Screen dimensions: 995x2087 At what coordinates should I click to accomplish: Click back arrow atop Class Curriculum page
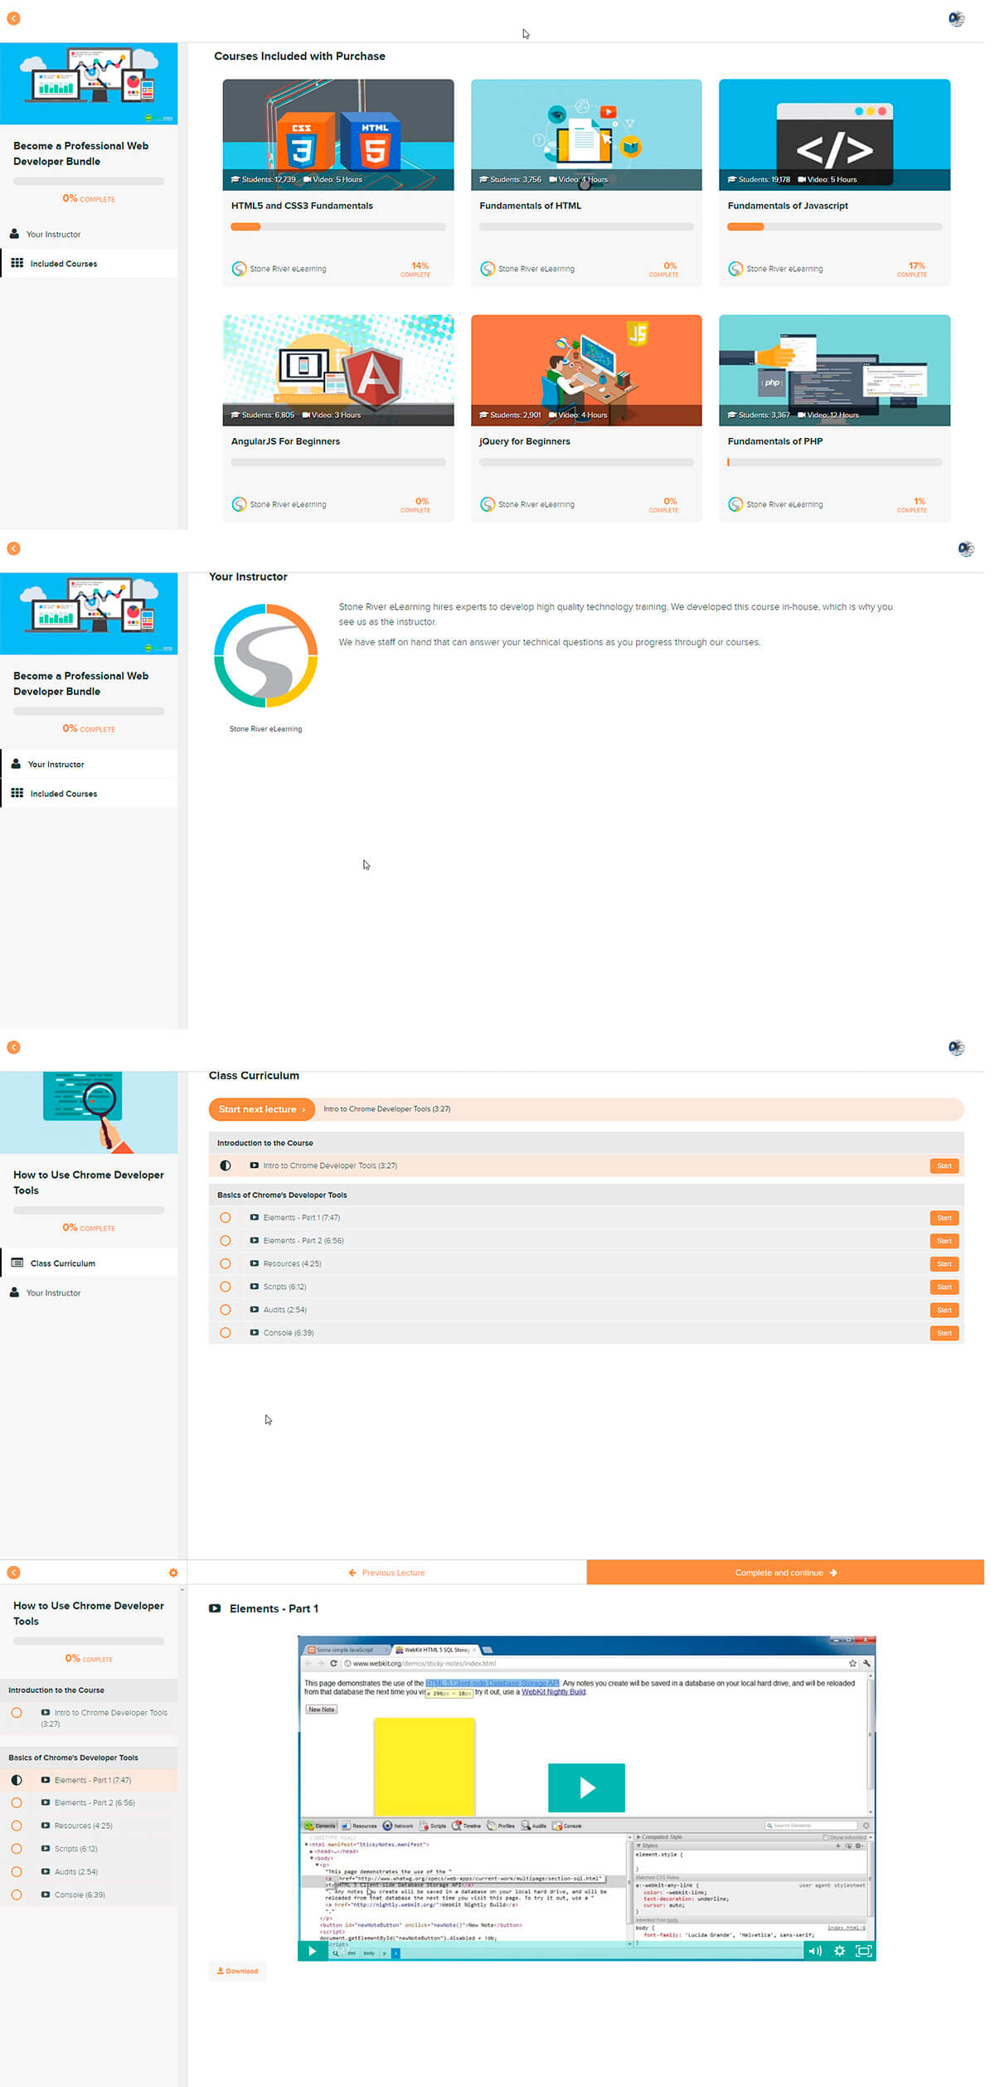pos(13,1047)
